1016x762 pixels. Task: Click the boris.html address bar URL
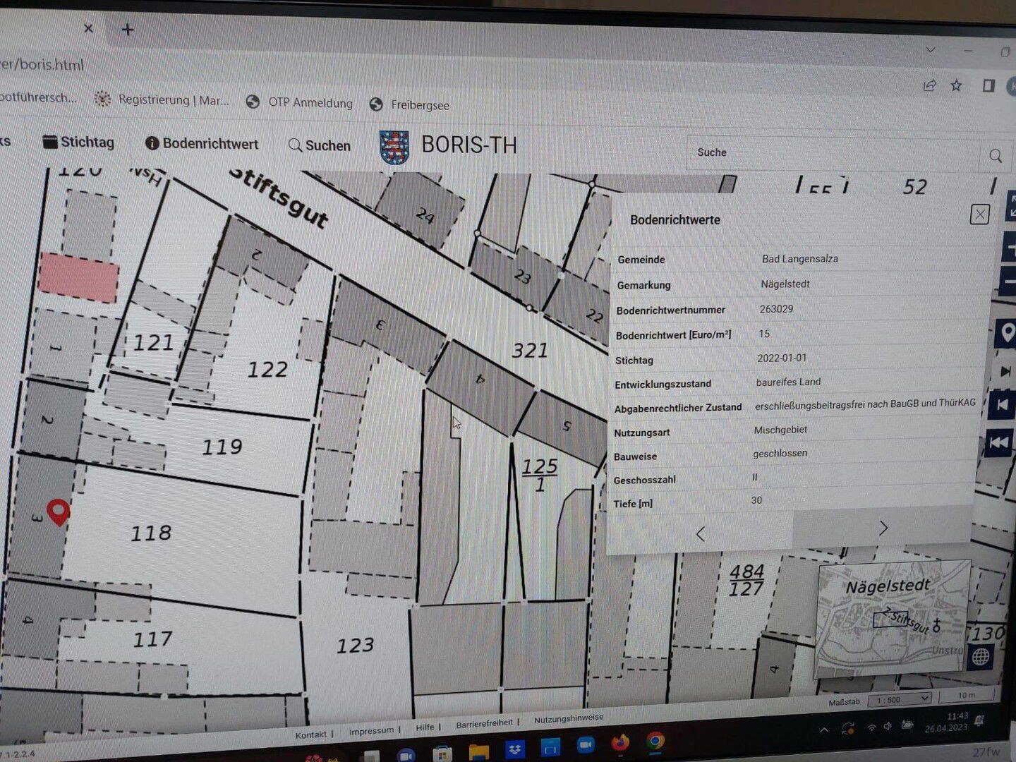coord(42,64)
